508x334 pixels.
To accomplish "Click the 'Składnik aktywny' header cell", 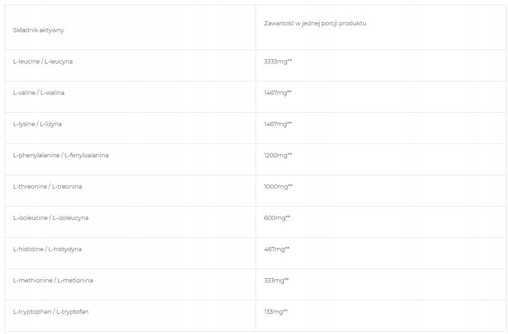I will pyautogui.click(x=39, y=30).
